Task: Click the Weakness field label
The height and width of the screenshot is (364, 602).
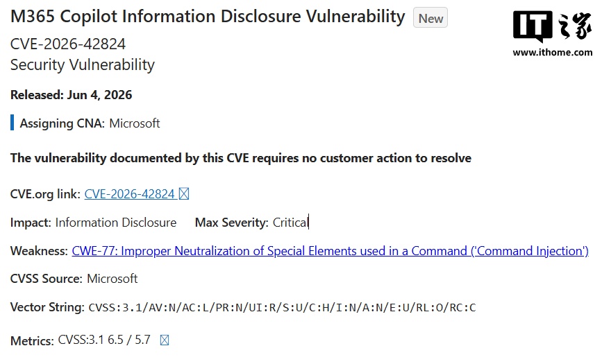Action: pos(39,251)
